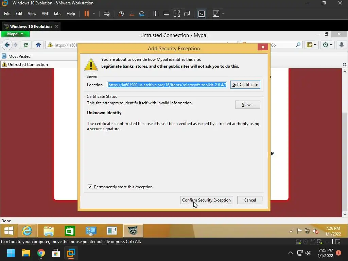This screenshot has width=348, height=261.
Task: Click the Get Certificate button
Action: 245,85
